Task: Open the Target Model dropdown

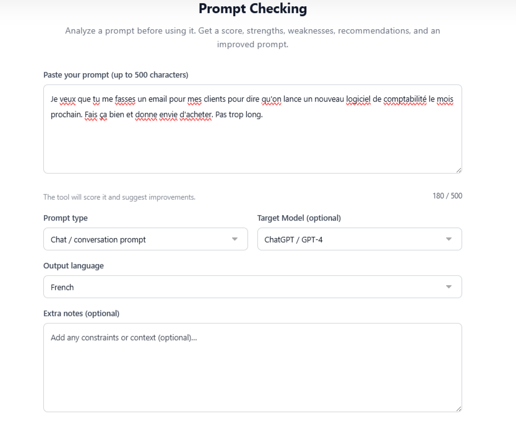Action: tap(359, 239)
